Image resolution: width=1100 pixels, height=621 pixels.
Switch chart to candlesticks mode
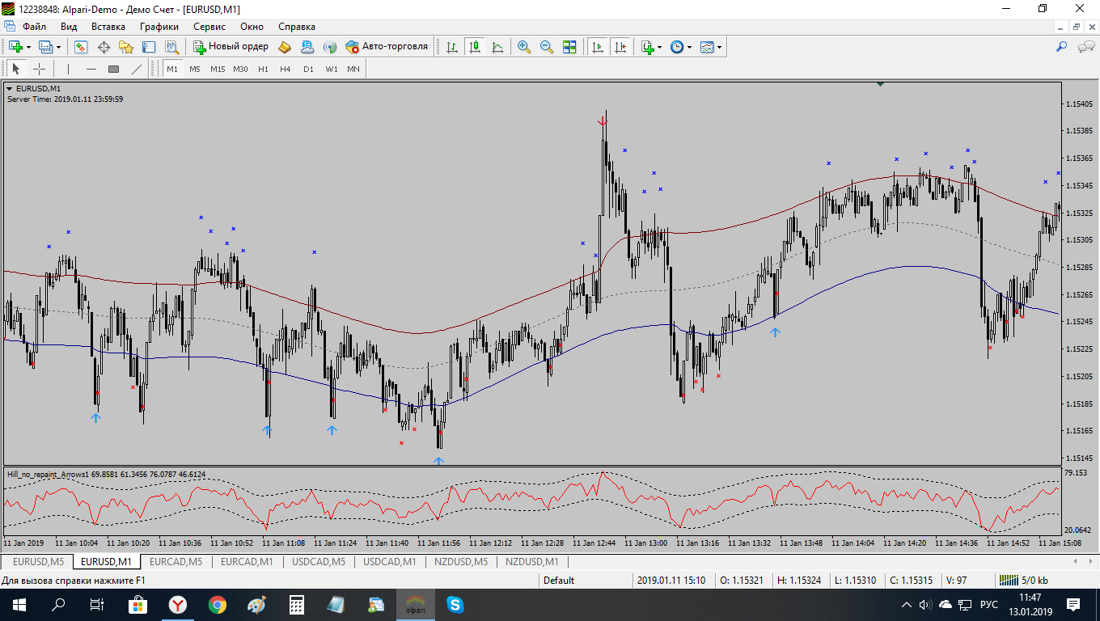pos(475,47)
